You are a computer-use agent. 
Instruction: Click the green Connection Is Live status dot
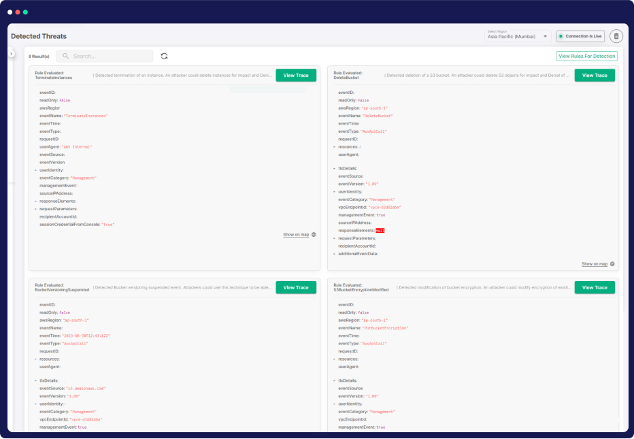coord(561,36)
